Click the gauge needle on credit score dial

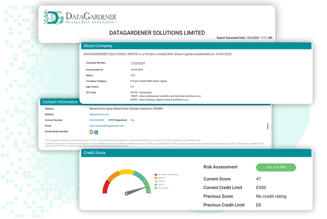click(136, 190)
